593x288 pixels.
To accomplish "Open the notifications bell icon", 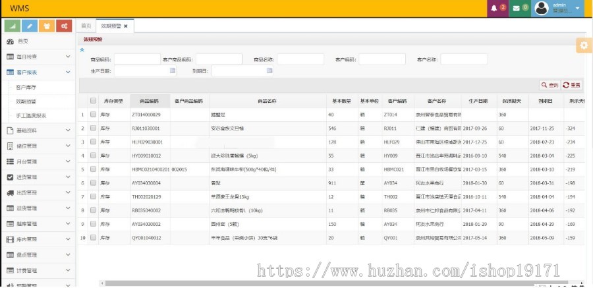I will (494, 9).
